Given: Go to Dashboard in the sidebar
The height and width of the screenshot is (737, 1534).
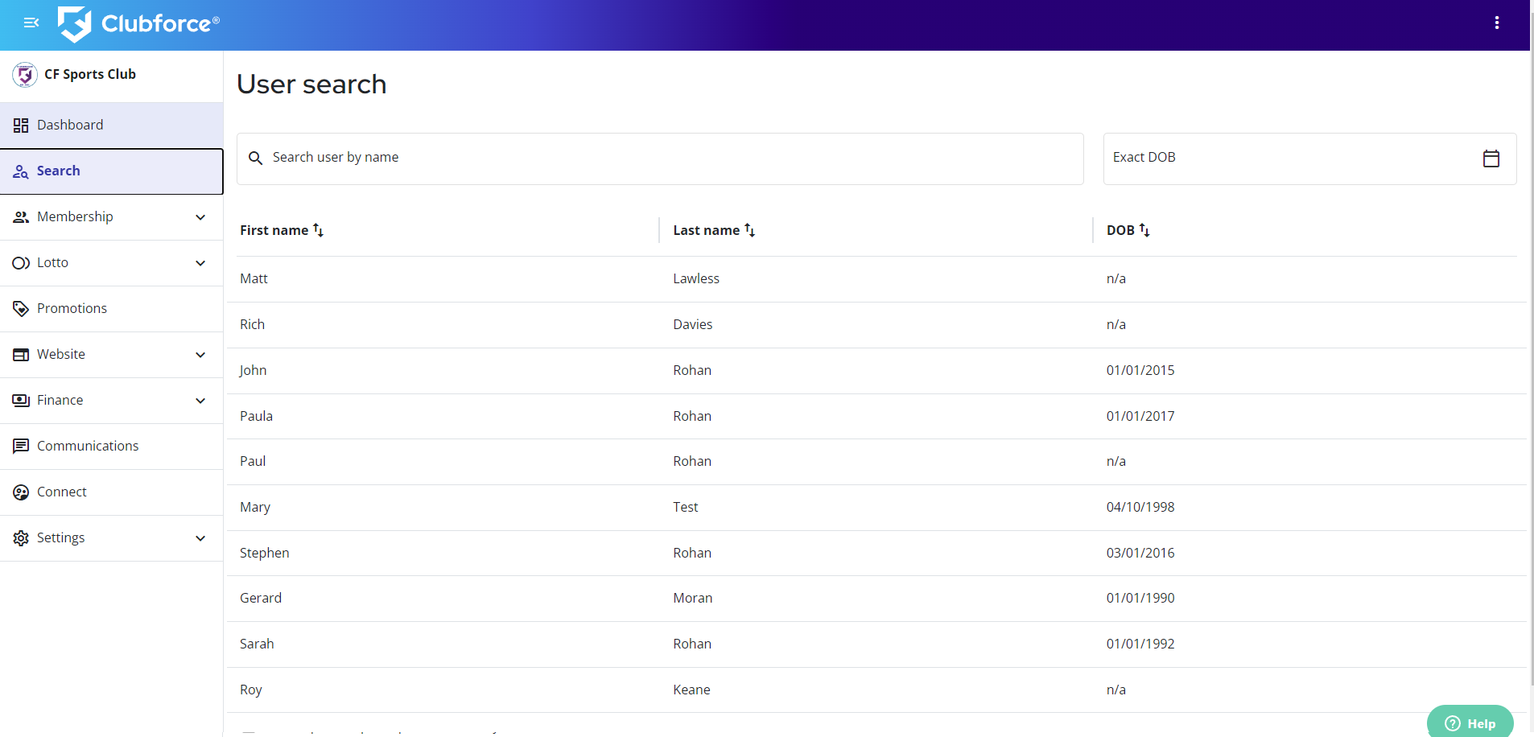Looking at the screenshot, I should click(x=70, y=126).
